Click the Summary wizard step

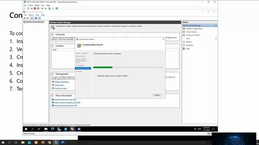pyautogui.click(x=79, y=72)
